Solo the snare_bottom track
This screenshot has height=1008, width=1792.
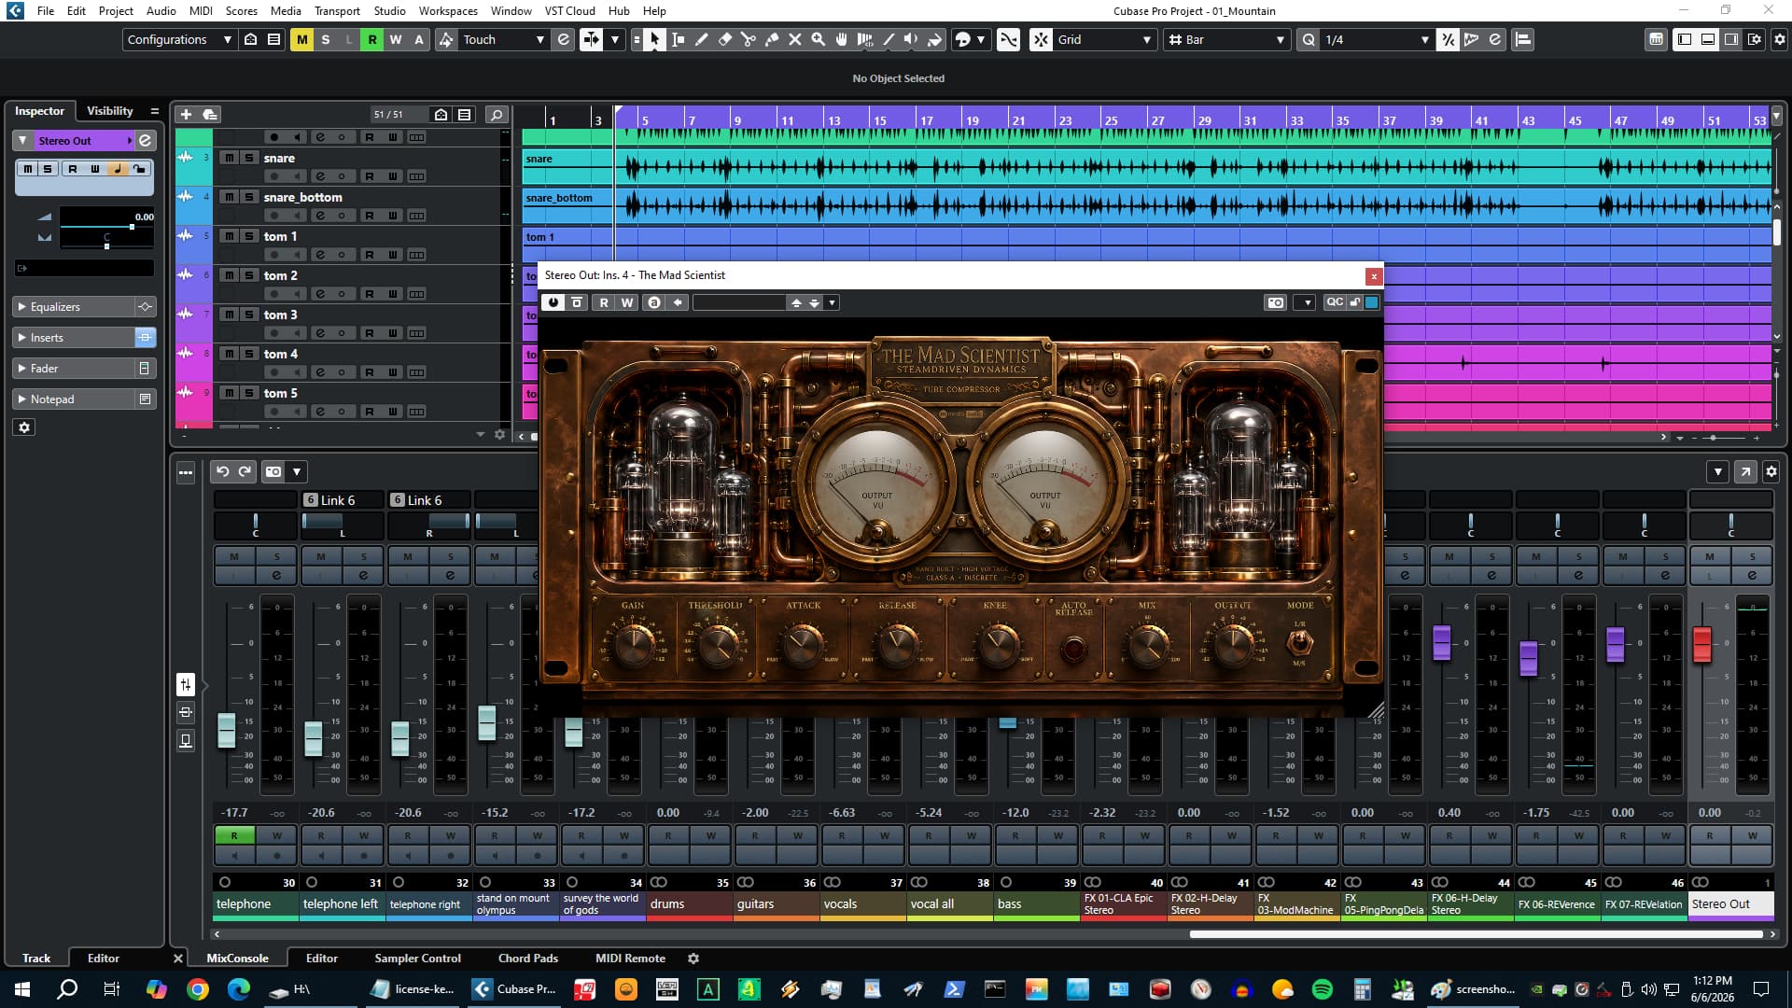coord(248,197)
